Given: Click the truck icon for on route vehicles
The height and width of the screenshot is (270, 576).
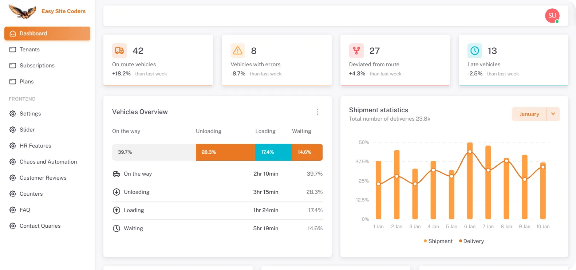Looking at the screenshot, I should tap(119, 51).
